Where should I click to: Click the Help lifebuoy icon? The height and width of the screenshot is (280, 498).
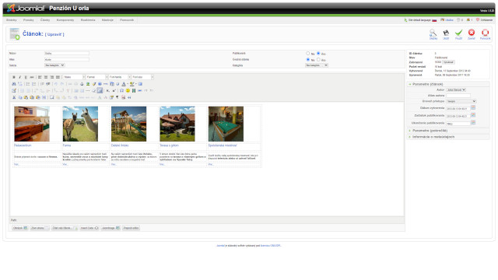tap(485, 33)
